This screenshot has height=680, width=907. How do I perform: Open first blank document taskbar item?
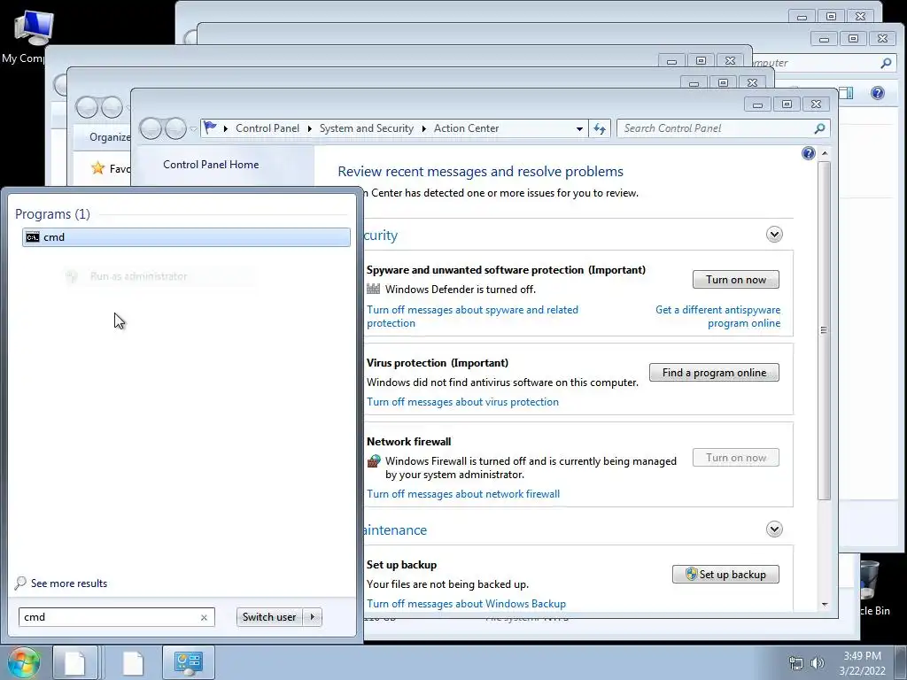pos(74,662)
